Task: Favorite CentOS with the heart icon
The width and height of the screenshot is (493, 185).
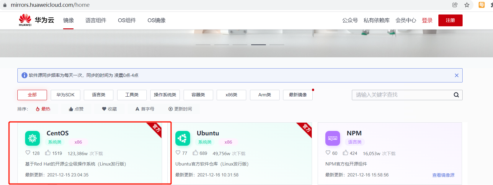Action: click(28, 153)
